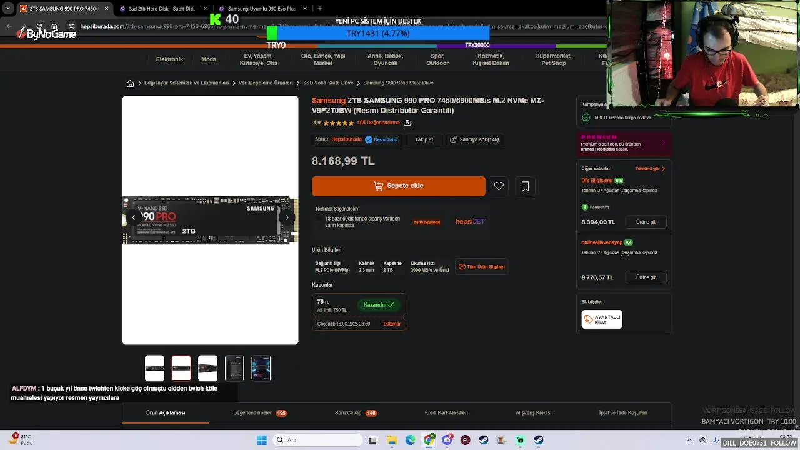Image resolution: width=800 pixels, height=450 pixels.
Task: Open File Explorer from the taskbar
Action: point(392,440)
